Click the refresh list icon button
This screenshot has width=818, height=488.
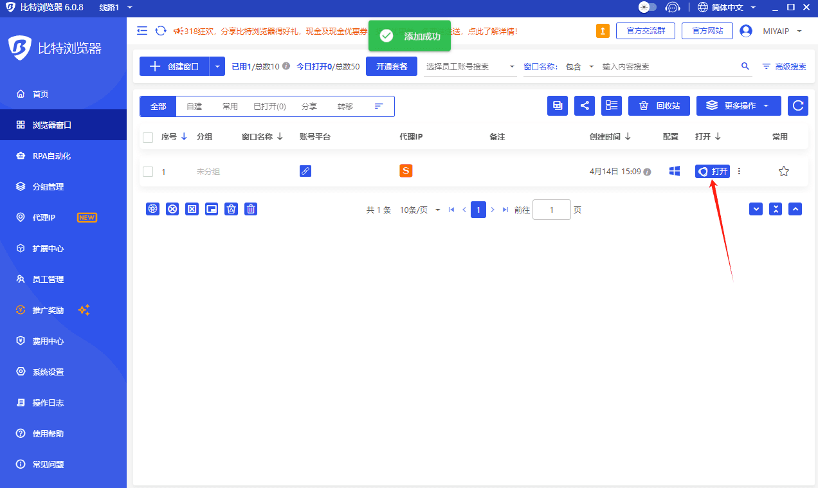797,106
